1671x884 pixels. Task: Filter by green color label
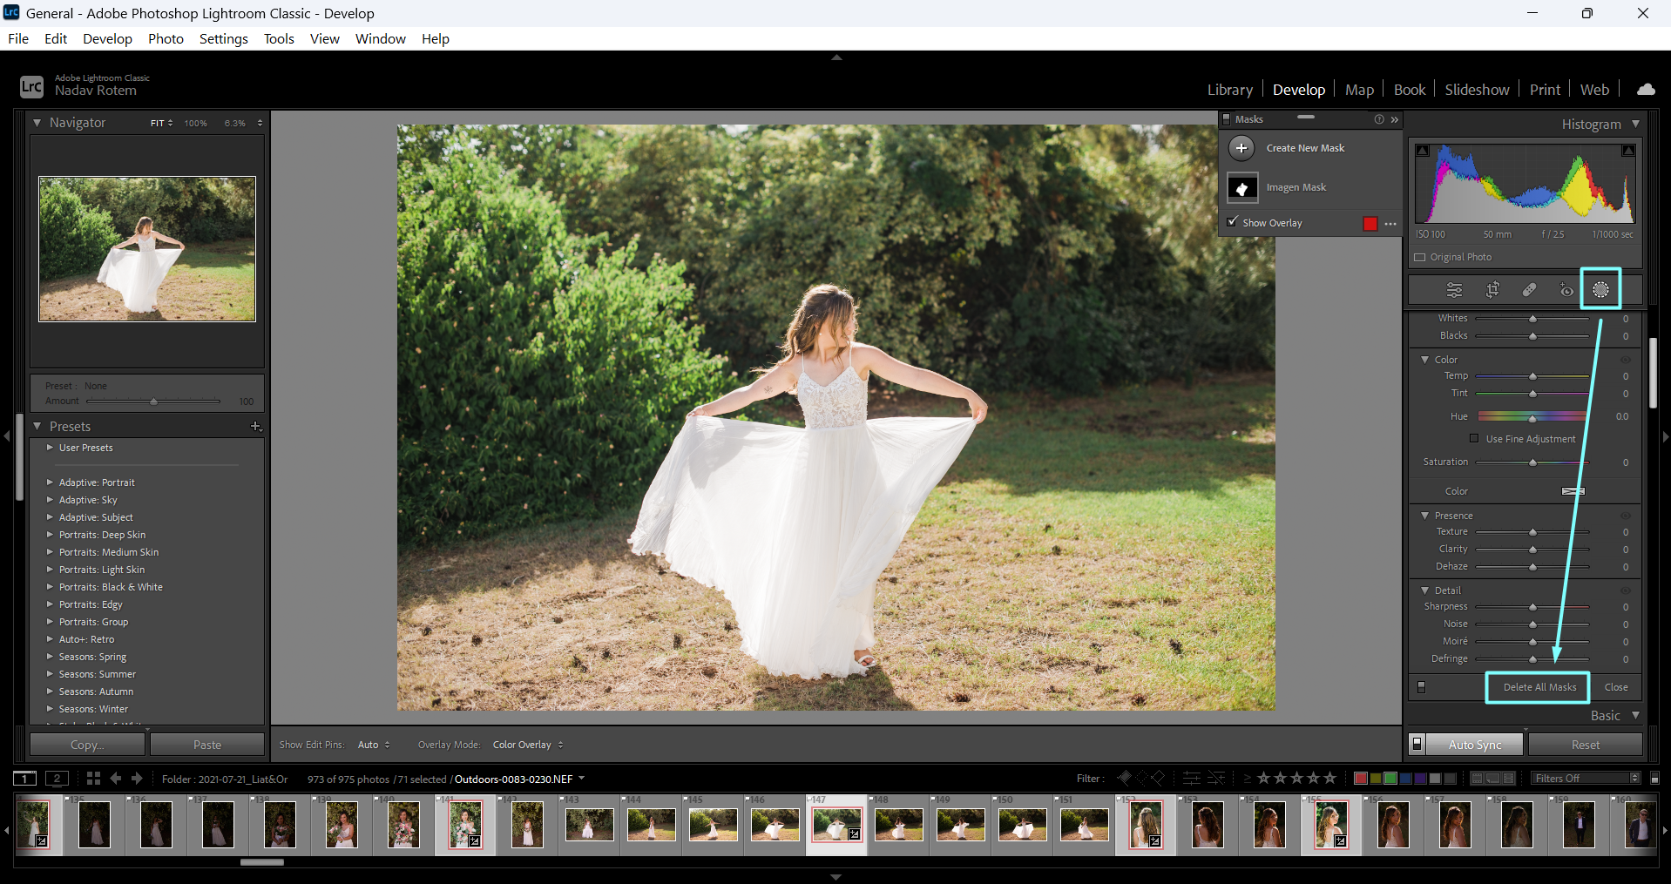point(1390,778)
